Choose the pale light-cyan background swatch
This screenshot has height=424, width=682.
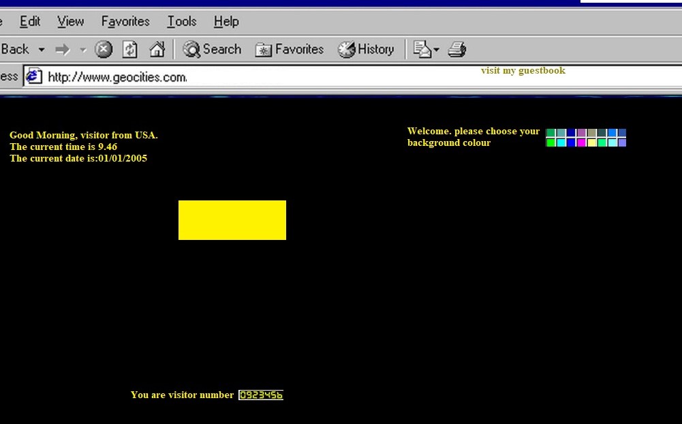[x=612, y=142]
